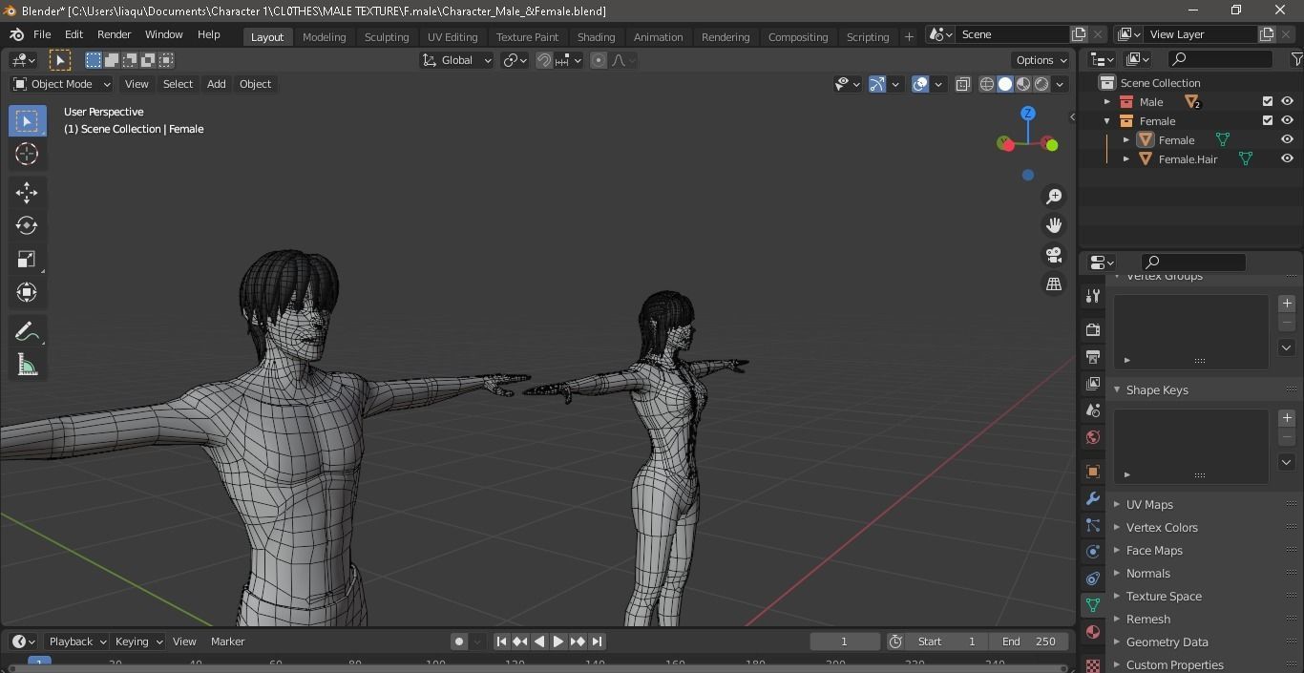Choose the Select Box tool

point(27,121)
